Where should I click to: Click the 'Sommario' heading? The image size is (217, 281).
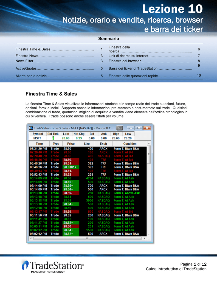[109, 38]
